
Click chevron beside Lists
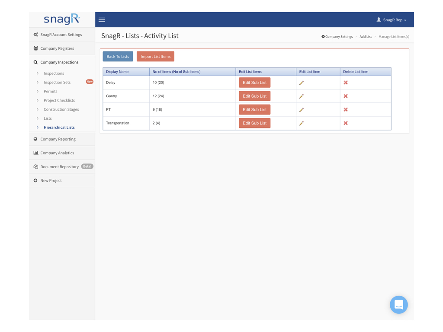(38, 118)
